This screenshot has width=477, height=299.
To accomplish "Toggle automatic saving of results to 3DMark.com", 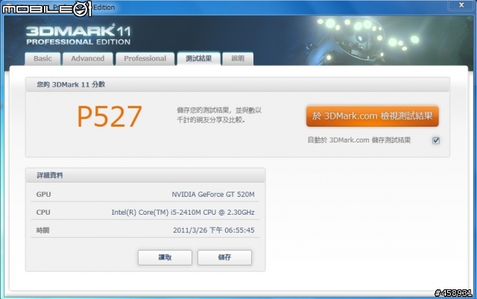I will (435, 140).
